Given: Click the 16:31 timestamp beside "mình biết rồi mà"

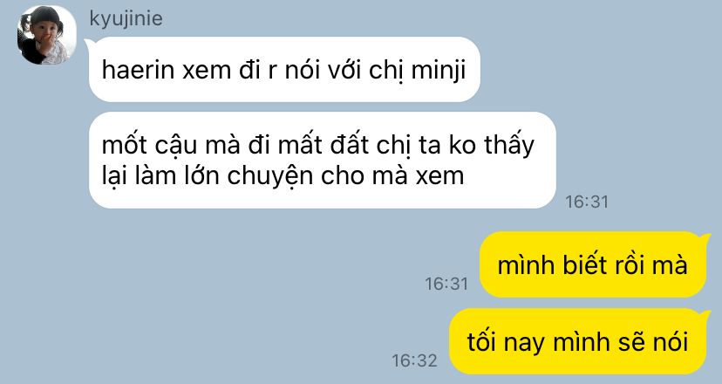Looking at the screenshot, I should click(446, 284).
